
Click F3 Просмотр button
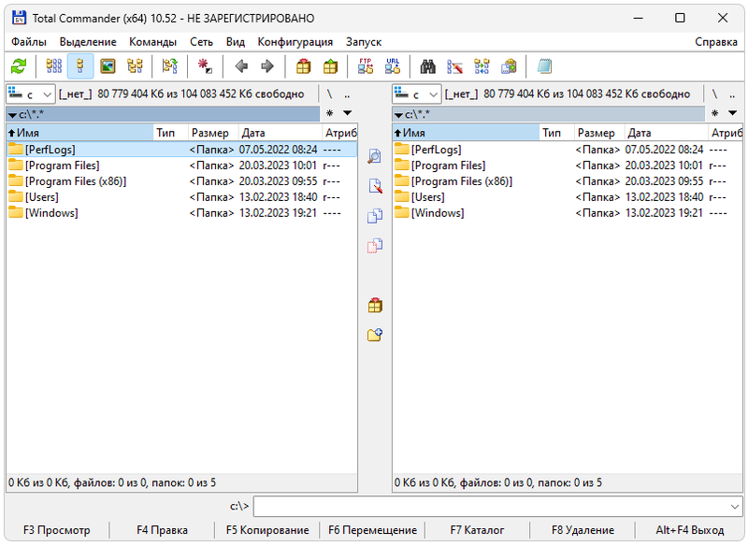point(57,530)
